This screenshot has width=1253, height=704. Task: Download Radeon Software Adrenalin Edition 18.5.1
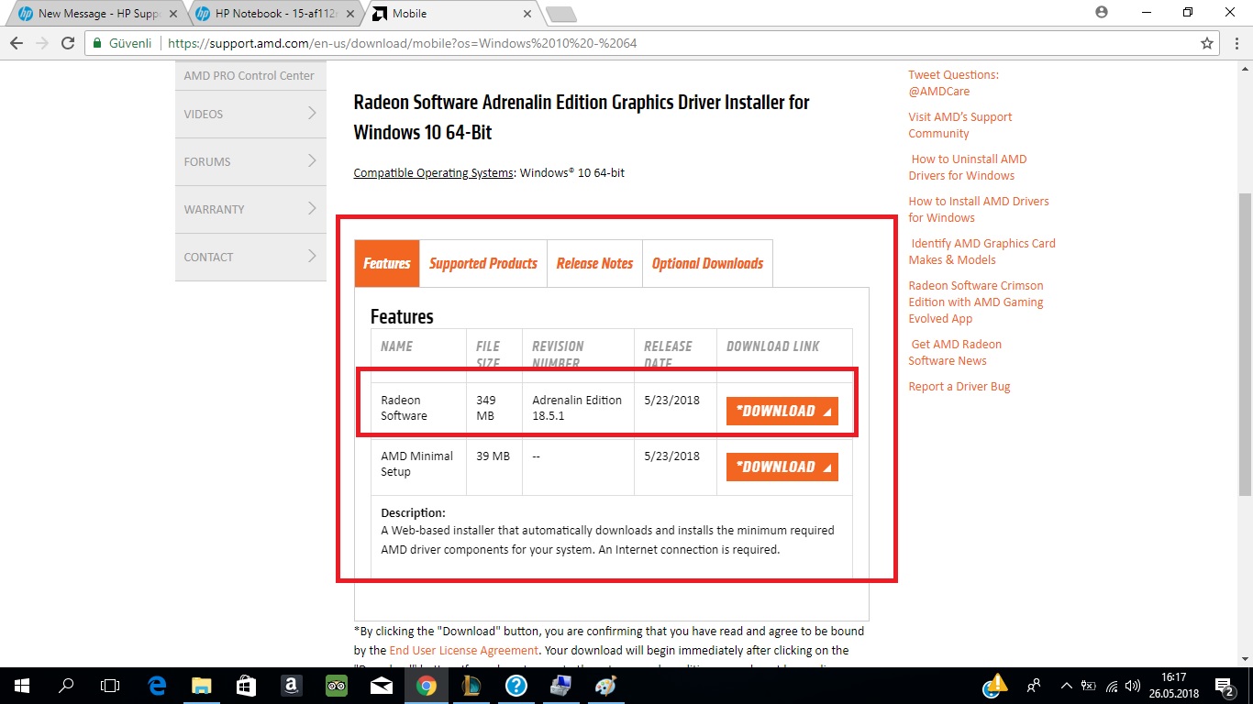(782, 411)
